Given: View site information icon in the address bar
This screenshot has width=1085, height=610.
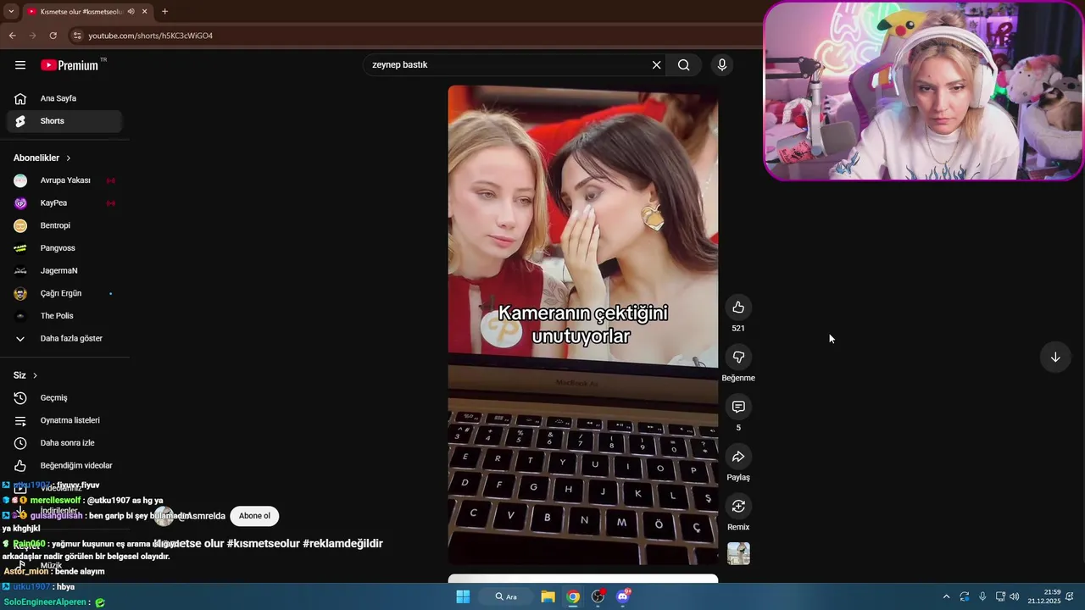Looking at the screenshot, I should pyautogui.click(x=77, y=36).
